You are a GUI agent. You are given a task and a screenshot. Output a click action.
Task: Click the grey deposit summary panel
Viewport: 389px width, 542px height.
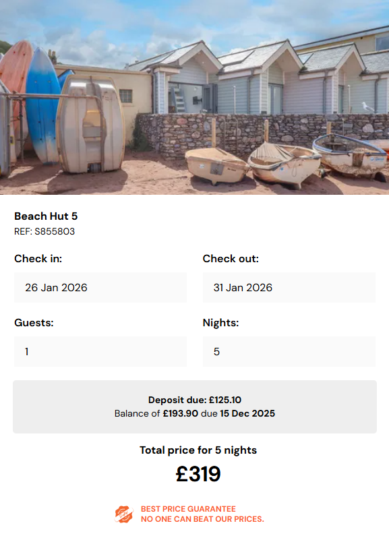click(194, 406)
